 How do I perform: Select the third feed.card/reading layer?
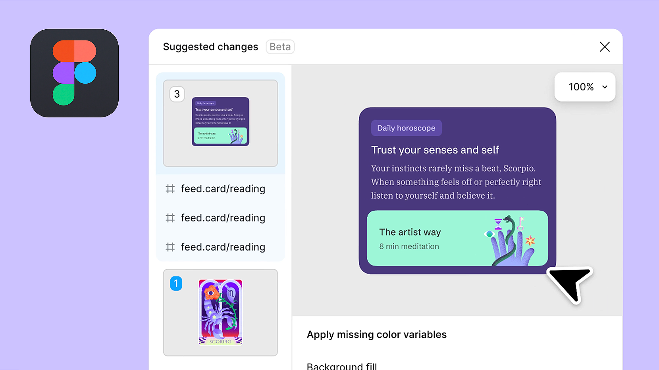[x=223, y=247]
